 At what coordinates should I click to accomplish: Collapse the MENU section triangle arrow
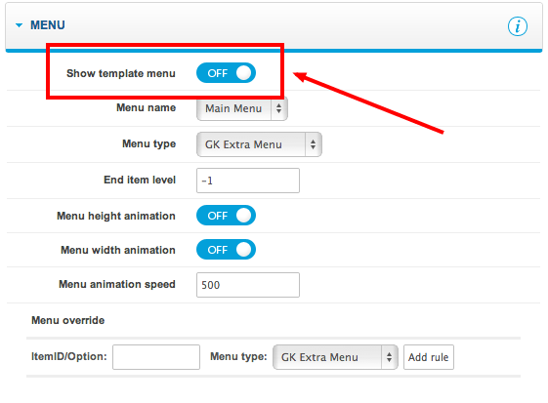pyautogui.click(x=19, y=25)
